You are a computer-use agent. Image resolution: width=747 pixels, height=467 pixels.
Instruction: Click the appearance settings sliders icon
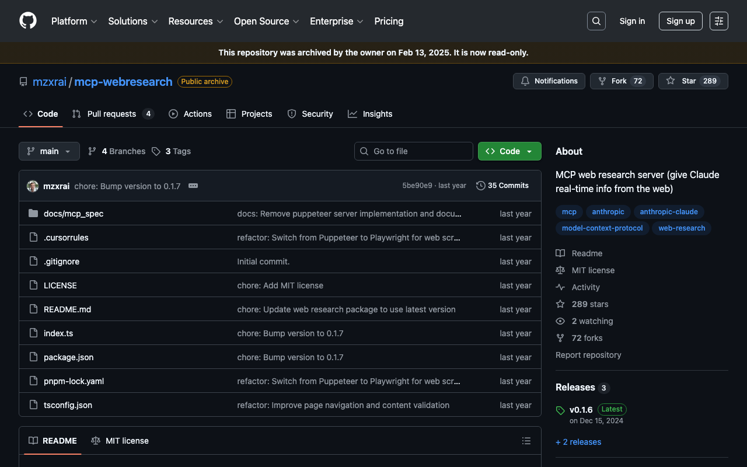pos(719,21)
